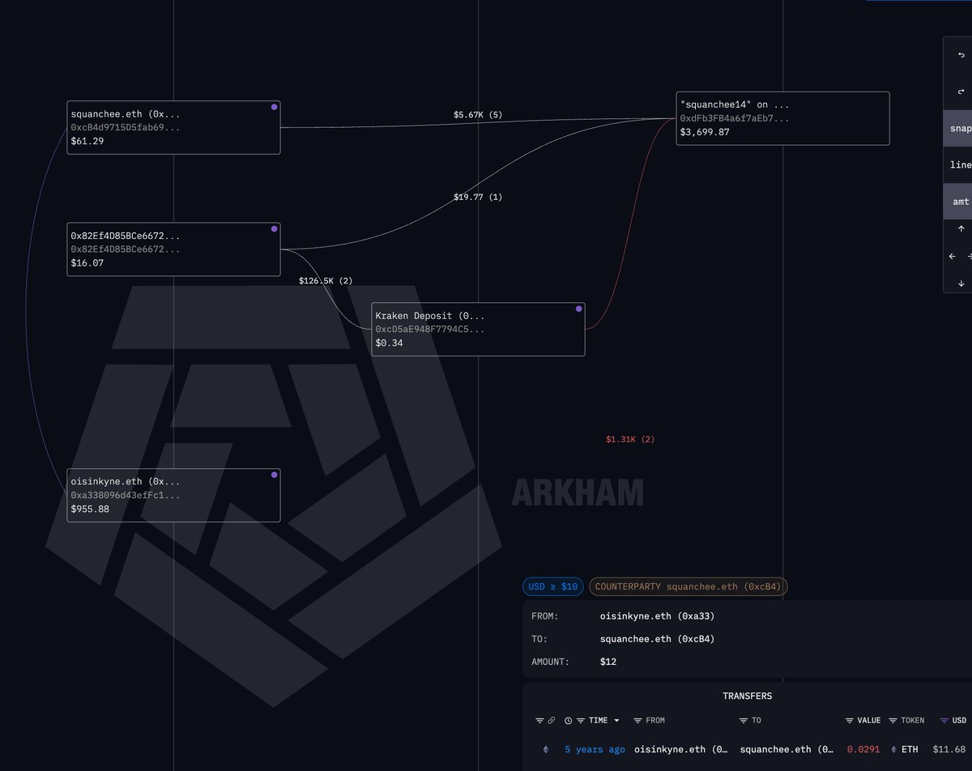This screenshot has width=972, height=771.
Task: Open the TO column filter
Action: [744, 721]
